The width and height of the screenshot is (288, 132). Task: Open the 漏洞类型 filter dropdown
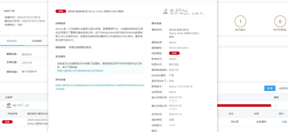[34, 54]
